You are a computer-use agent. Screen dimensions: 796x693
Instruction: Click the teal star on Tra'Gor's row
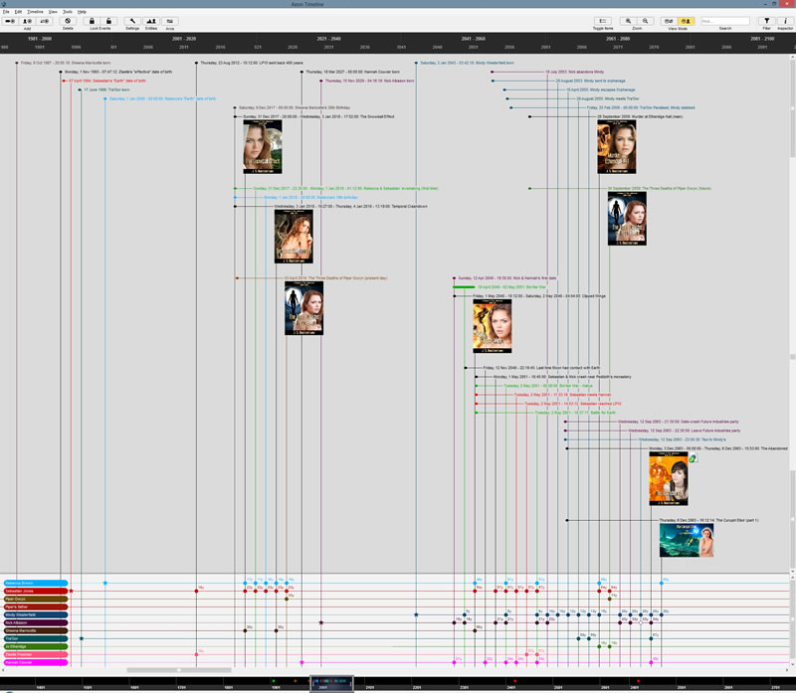pos(82,638)
